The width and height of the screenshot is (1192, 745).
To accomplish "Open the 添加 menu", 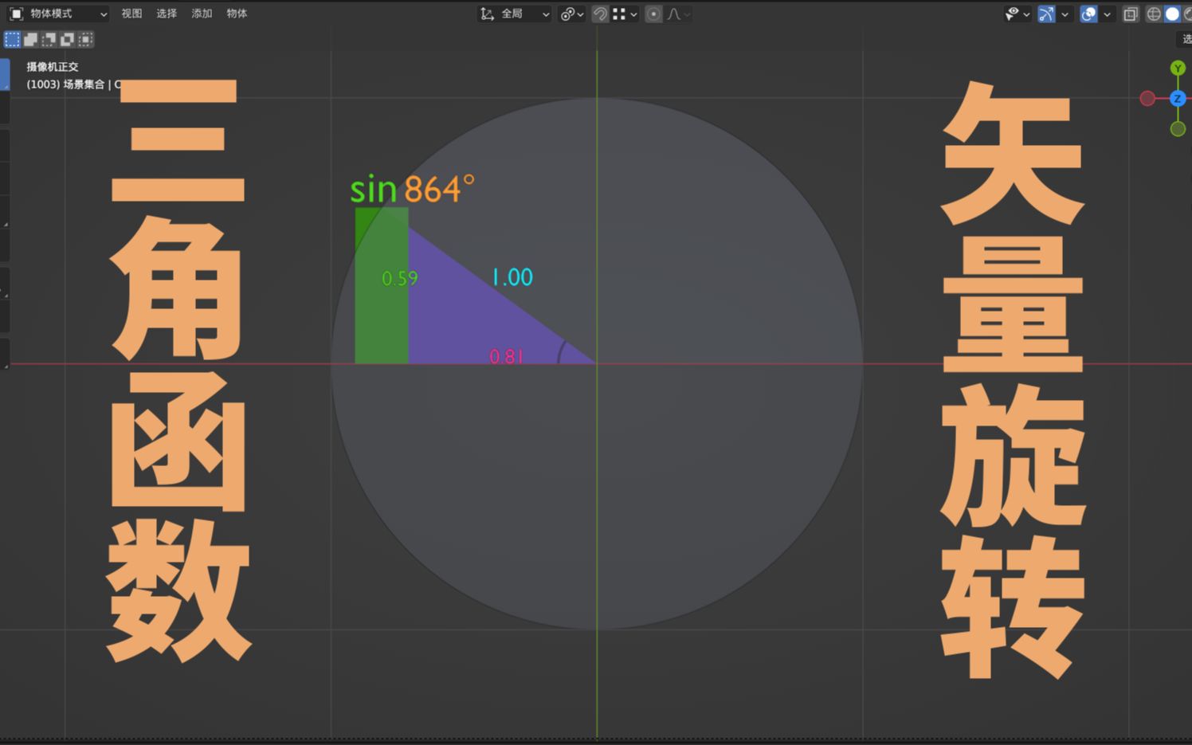I will [x=202, y=14].
